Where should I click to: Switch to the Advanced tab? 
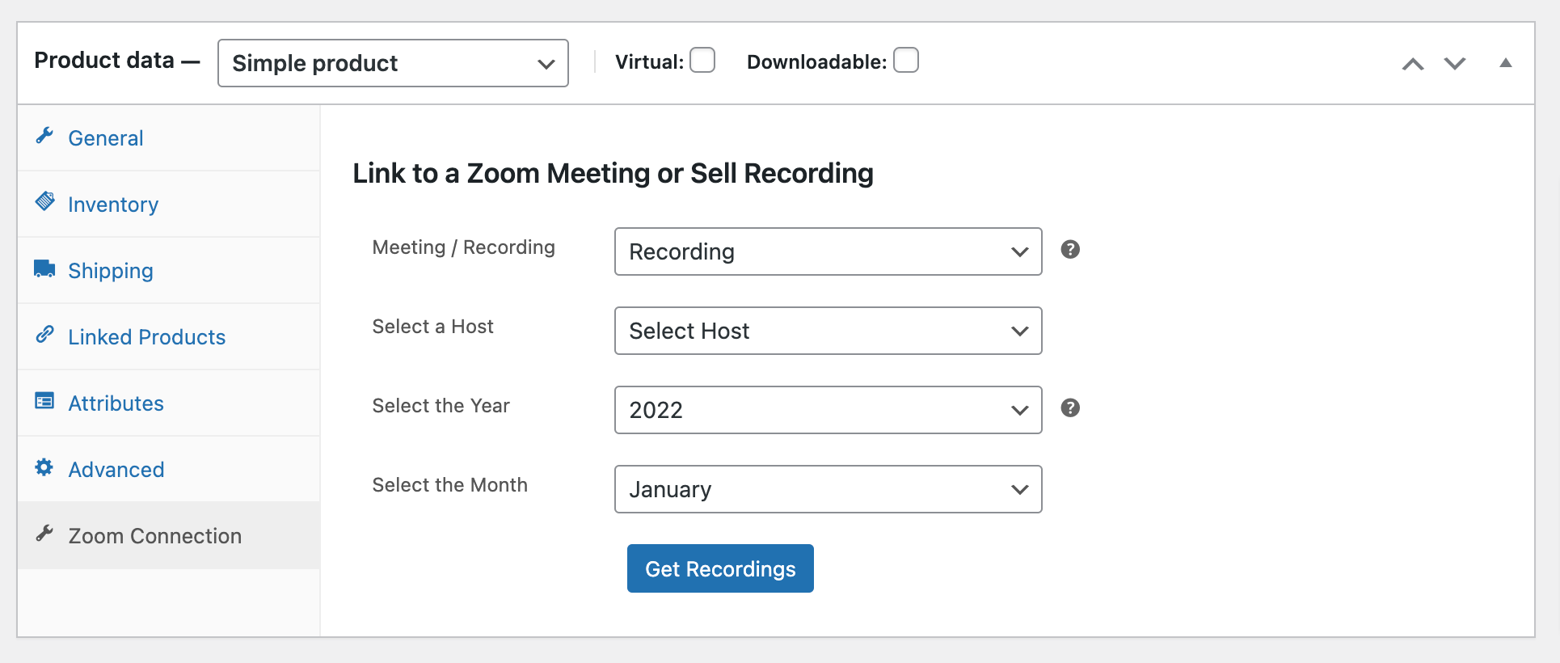169,469
